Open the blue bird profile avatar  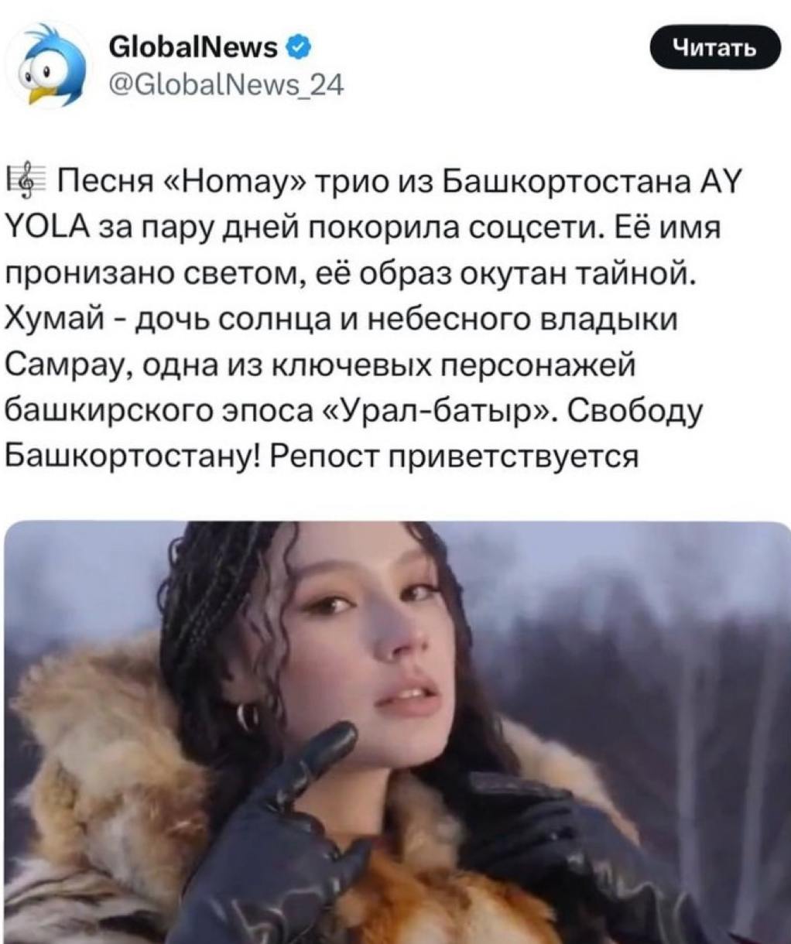50,65
